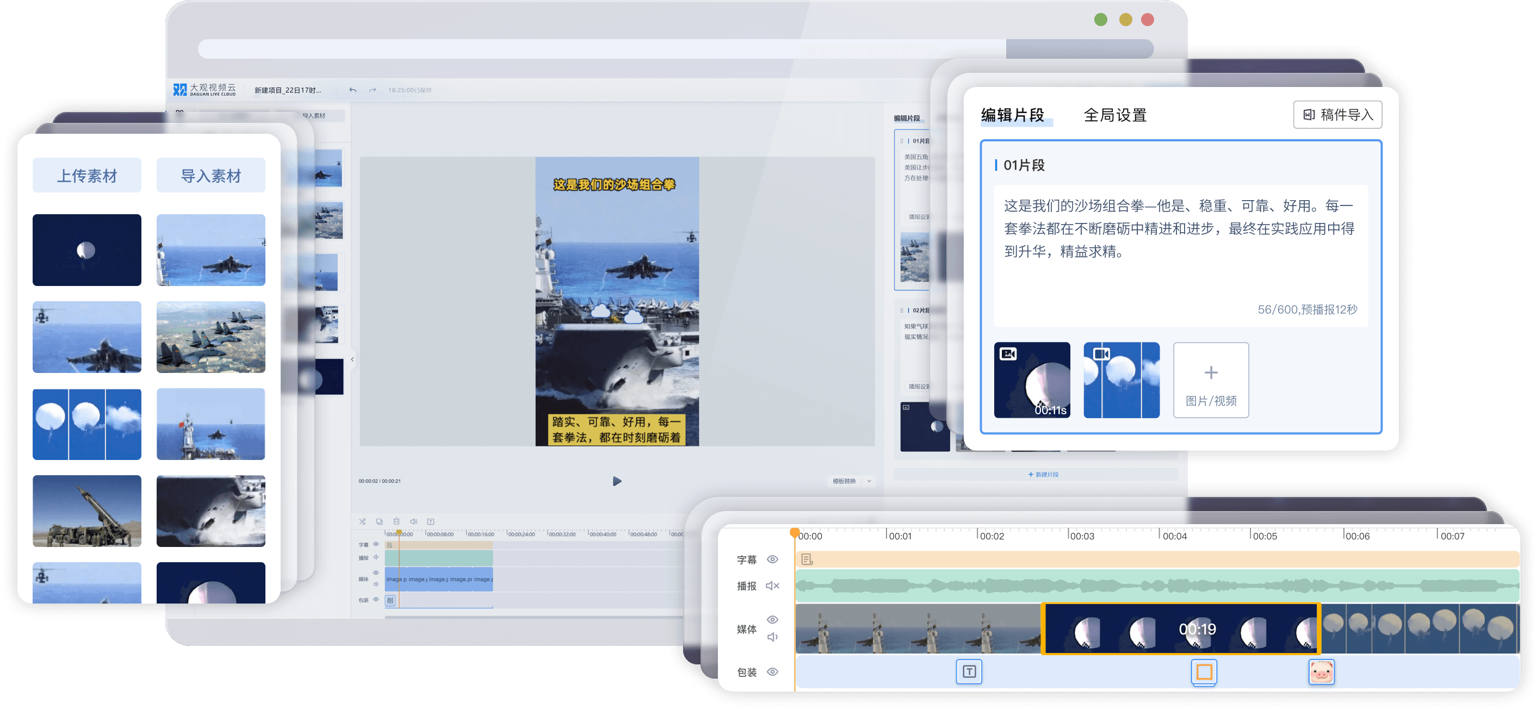Toggle 媒体 track speaker in enlarged timeline
The image size is (1537, 709).
pos(772,637)
